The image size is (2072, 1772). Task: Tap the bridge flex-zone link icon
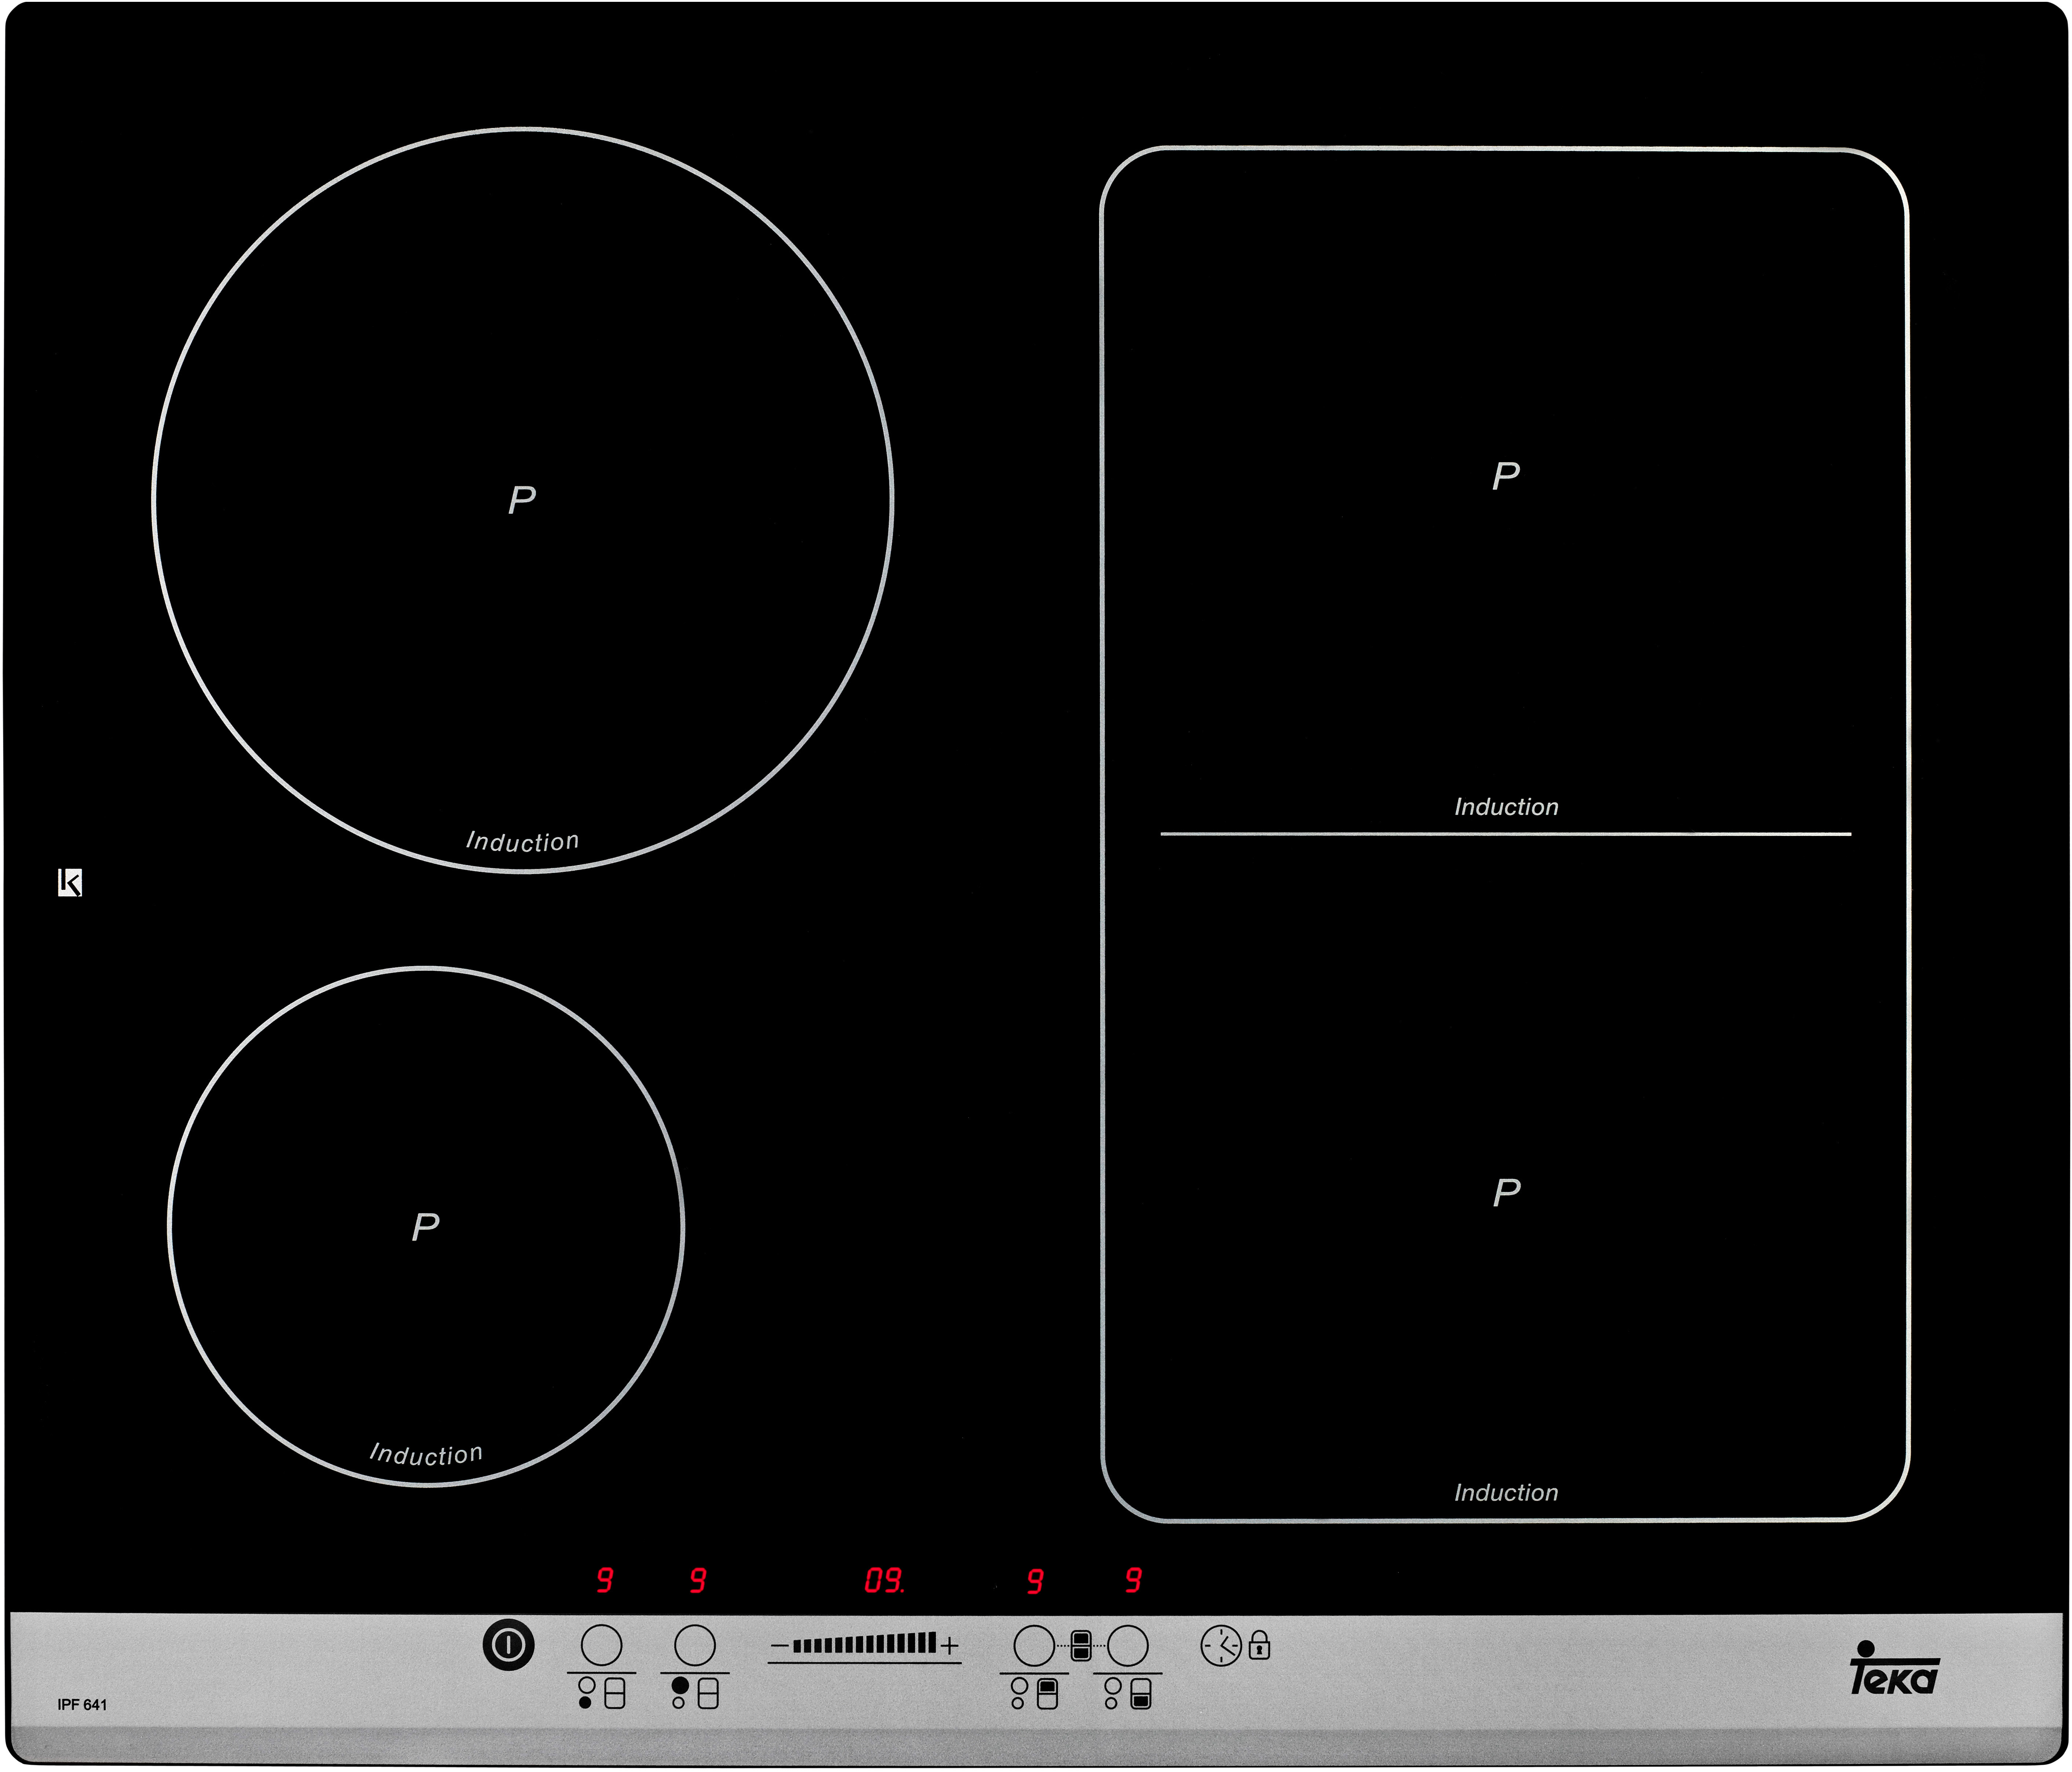click(x=1081, y=1646)
